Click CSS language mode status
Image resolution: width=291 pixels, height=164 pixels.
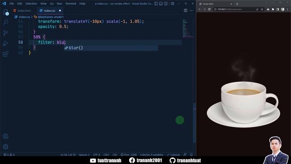point(115,155)
